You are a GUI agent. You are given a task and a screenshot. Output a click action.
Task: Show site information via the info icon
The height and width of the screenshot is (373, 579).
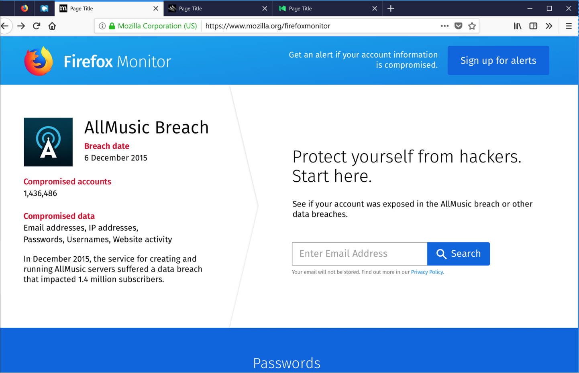tap(102, 26)
